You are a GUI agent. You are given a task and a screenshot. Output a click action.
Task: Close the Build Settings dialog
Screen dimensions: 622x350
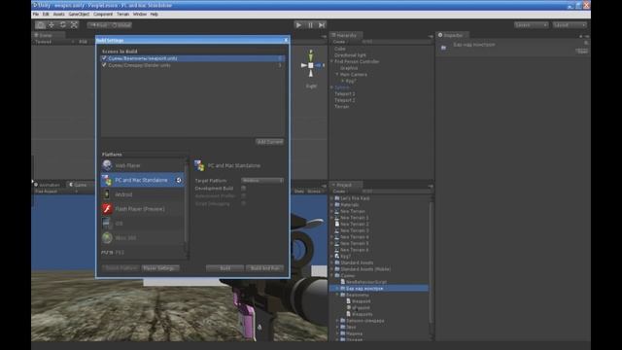click(286, 40)
